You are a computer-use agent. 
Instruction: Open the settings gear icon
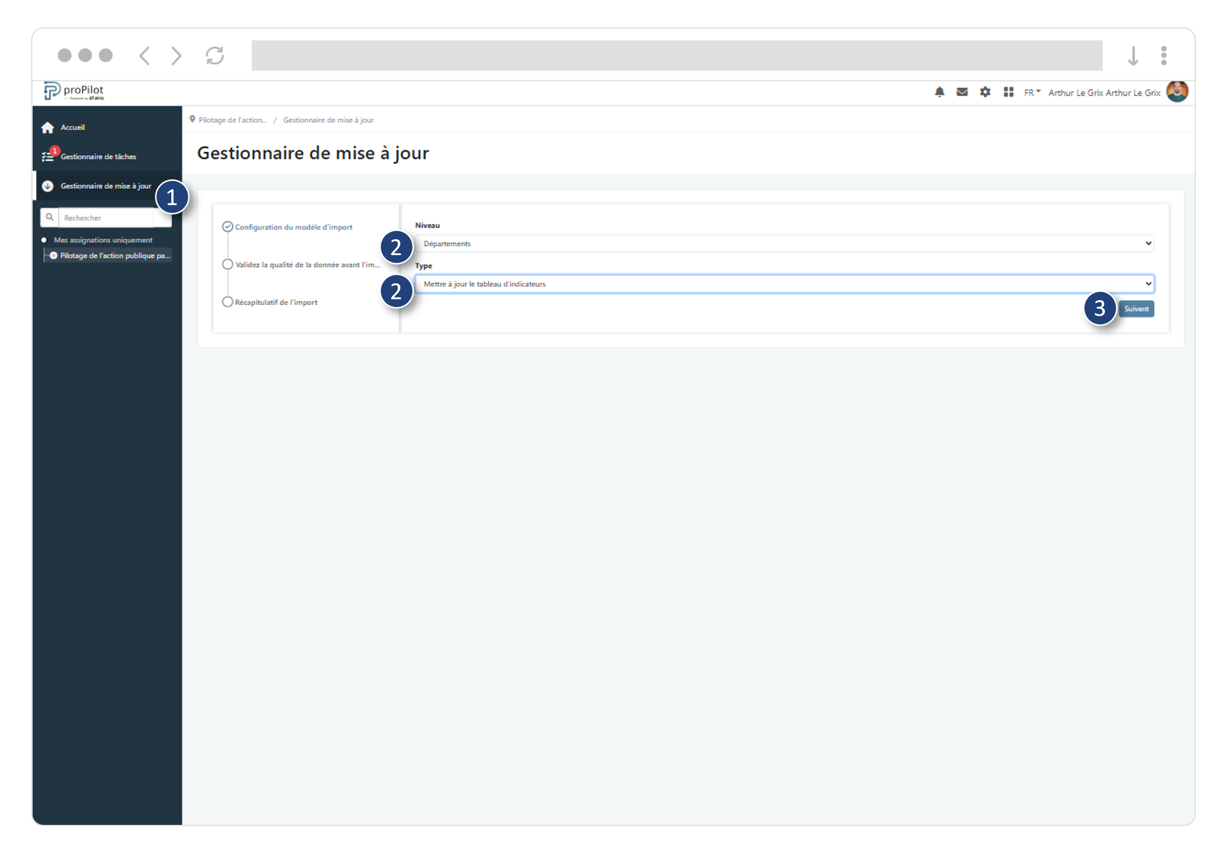pyautogui.click(x=985, y=93)
